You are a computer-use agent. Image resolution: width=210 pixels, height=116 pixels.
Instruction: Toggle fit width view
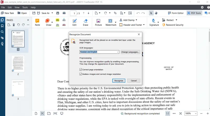174,113
